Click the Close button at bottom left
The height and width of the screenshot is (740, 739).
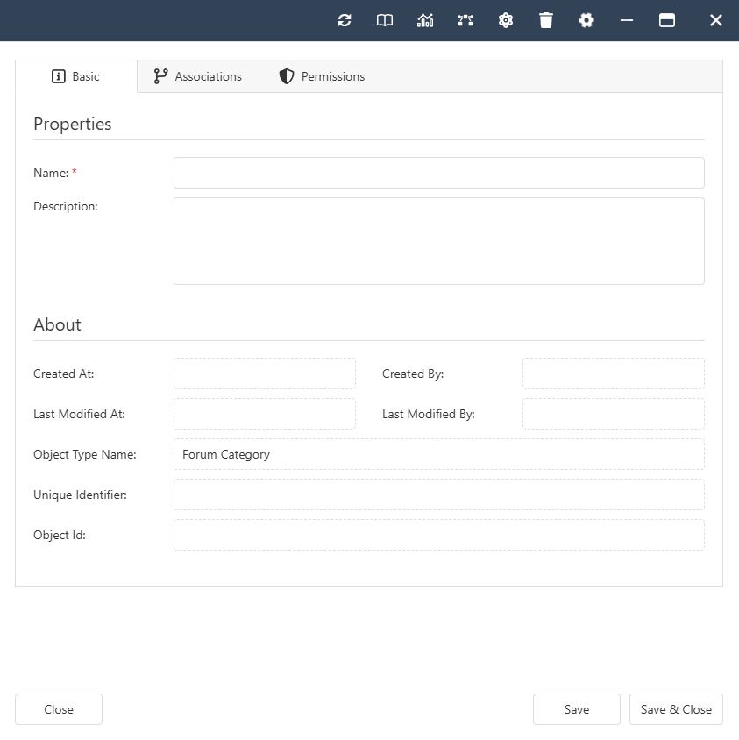pyautogui.click(x=59, y=709)
